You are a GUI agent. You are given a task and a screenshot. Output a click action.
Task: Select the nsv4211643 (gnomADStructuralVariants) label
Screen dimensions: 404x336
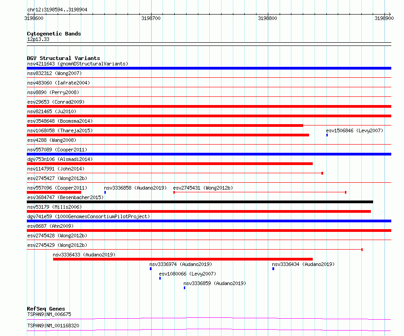(78, 64)
